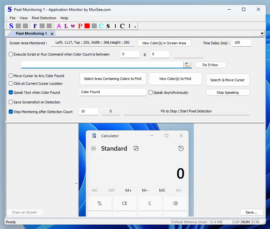Click the Draw on Screen button

pos(25,212)
